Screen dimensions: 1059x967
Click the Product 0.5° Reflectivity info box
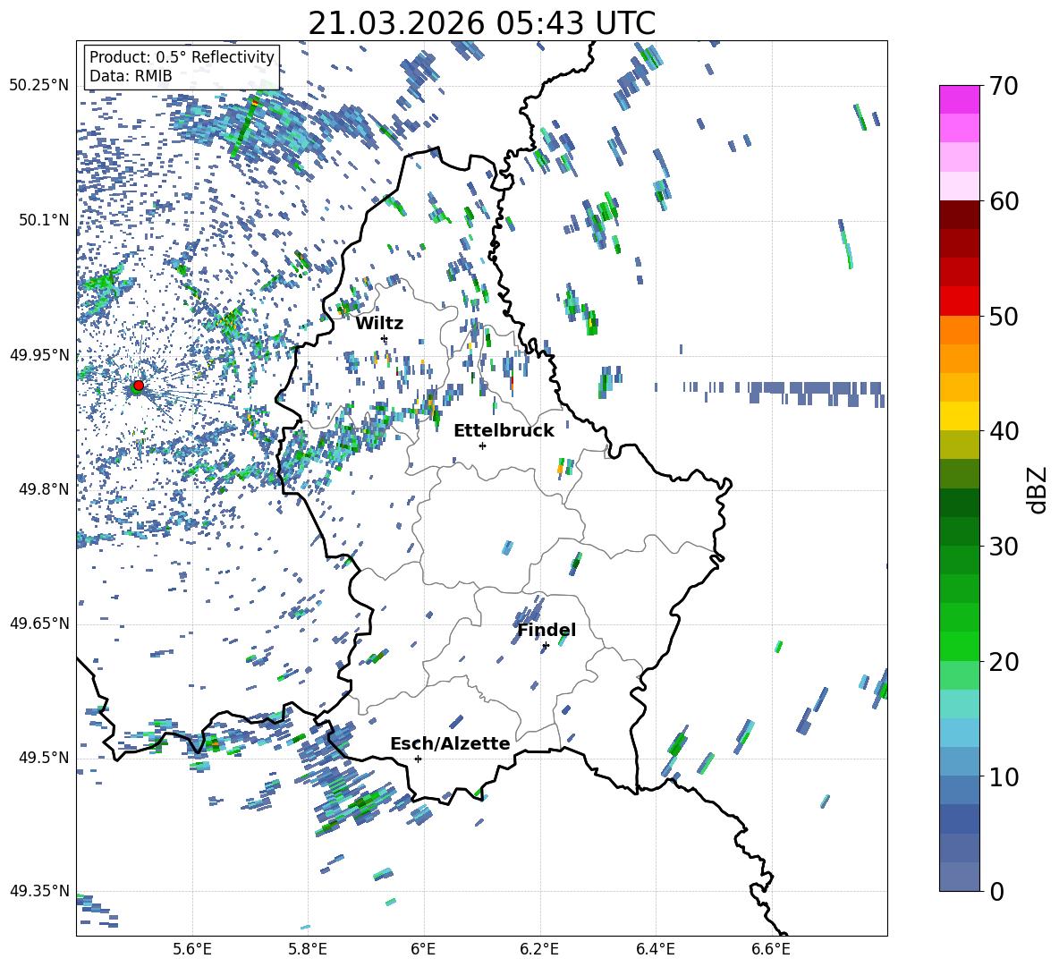(x=182, y=67)
